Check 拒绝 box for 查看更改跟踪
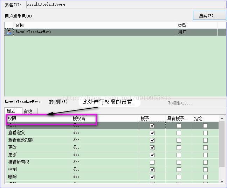This screenshot has height=188, width=227. pyautogui.click(x=205, y=140)
